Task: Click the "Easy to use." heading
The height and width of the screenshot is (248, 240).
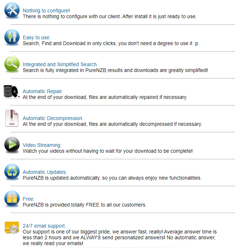Action: coord(37,38)
